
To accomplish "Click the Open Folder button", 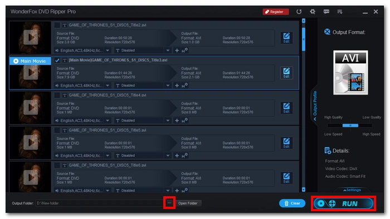I will pyautogui.click(x=188, y=203).
